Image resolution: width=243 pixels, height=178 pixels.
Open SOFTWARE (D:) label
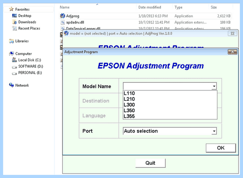(x=31, y=66)
